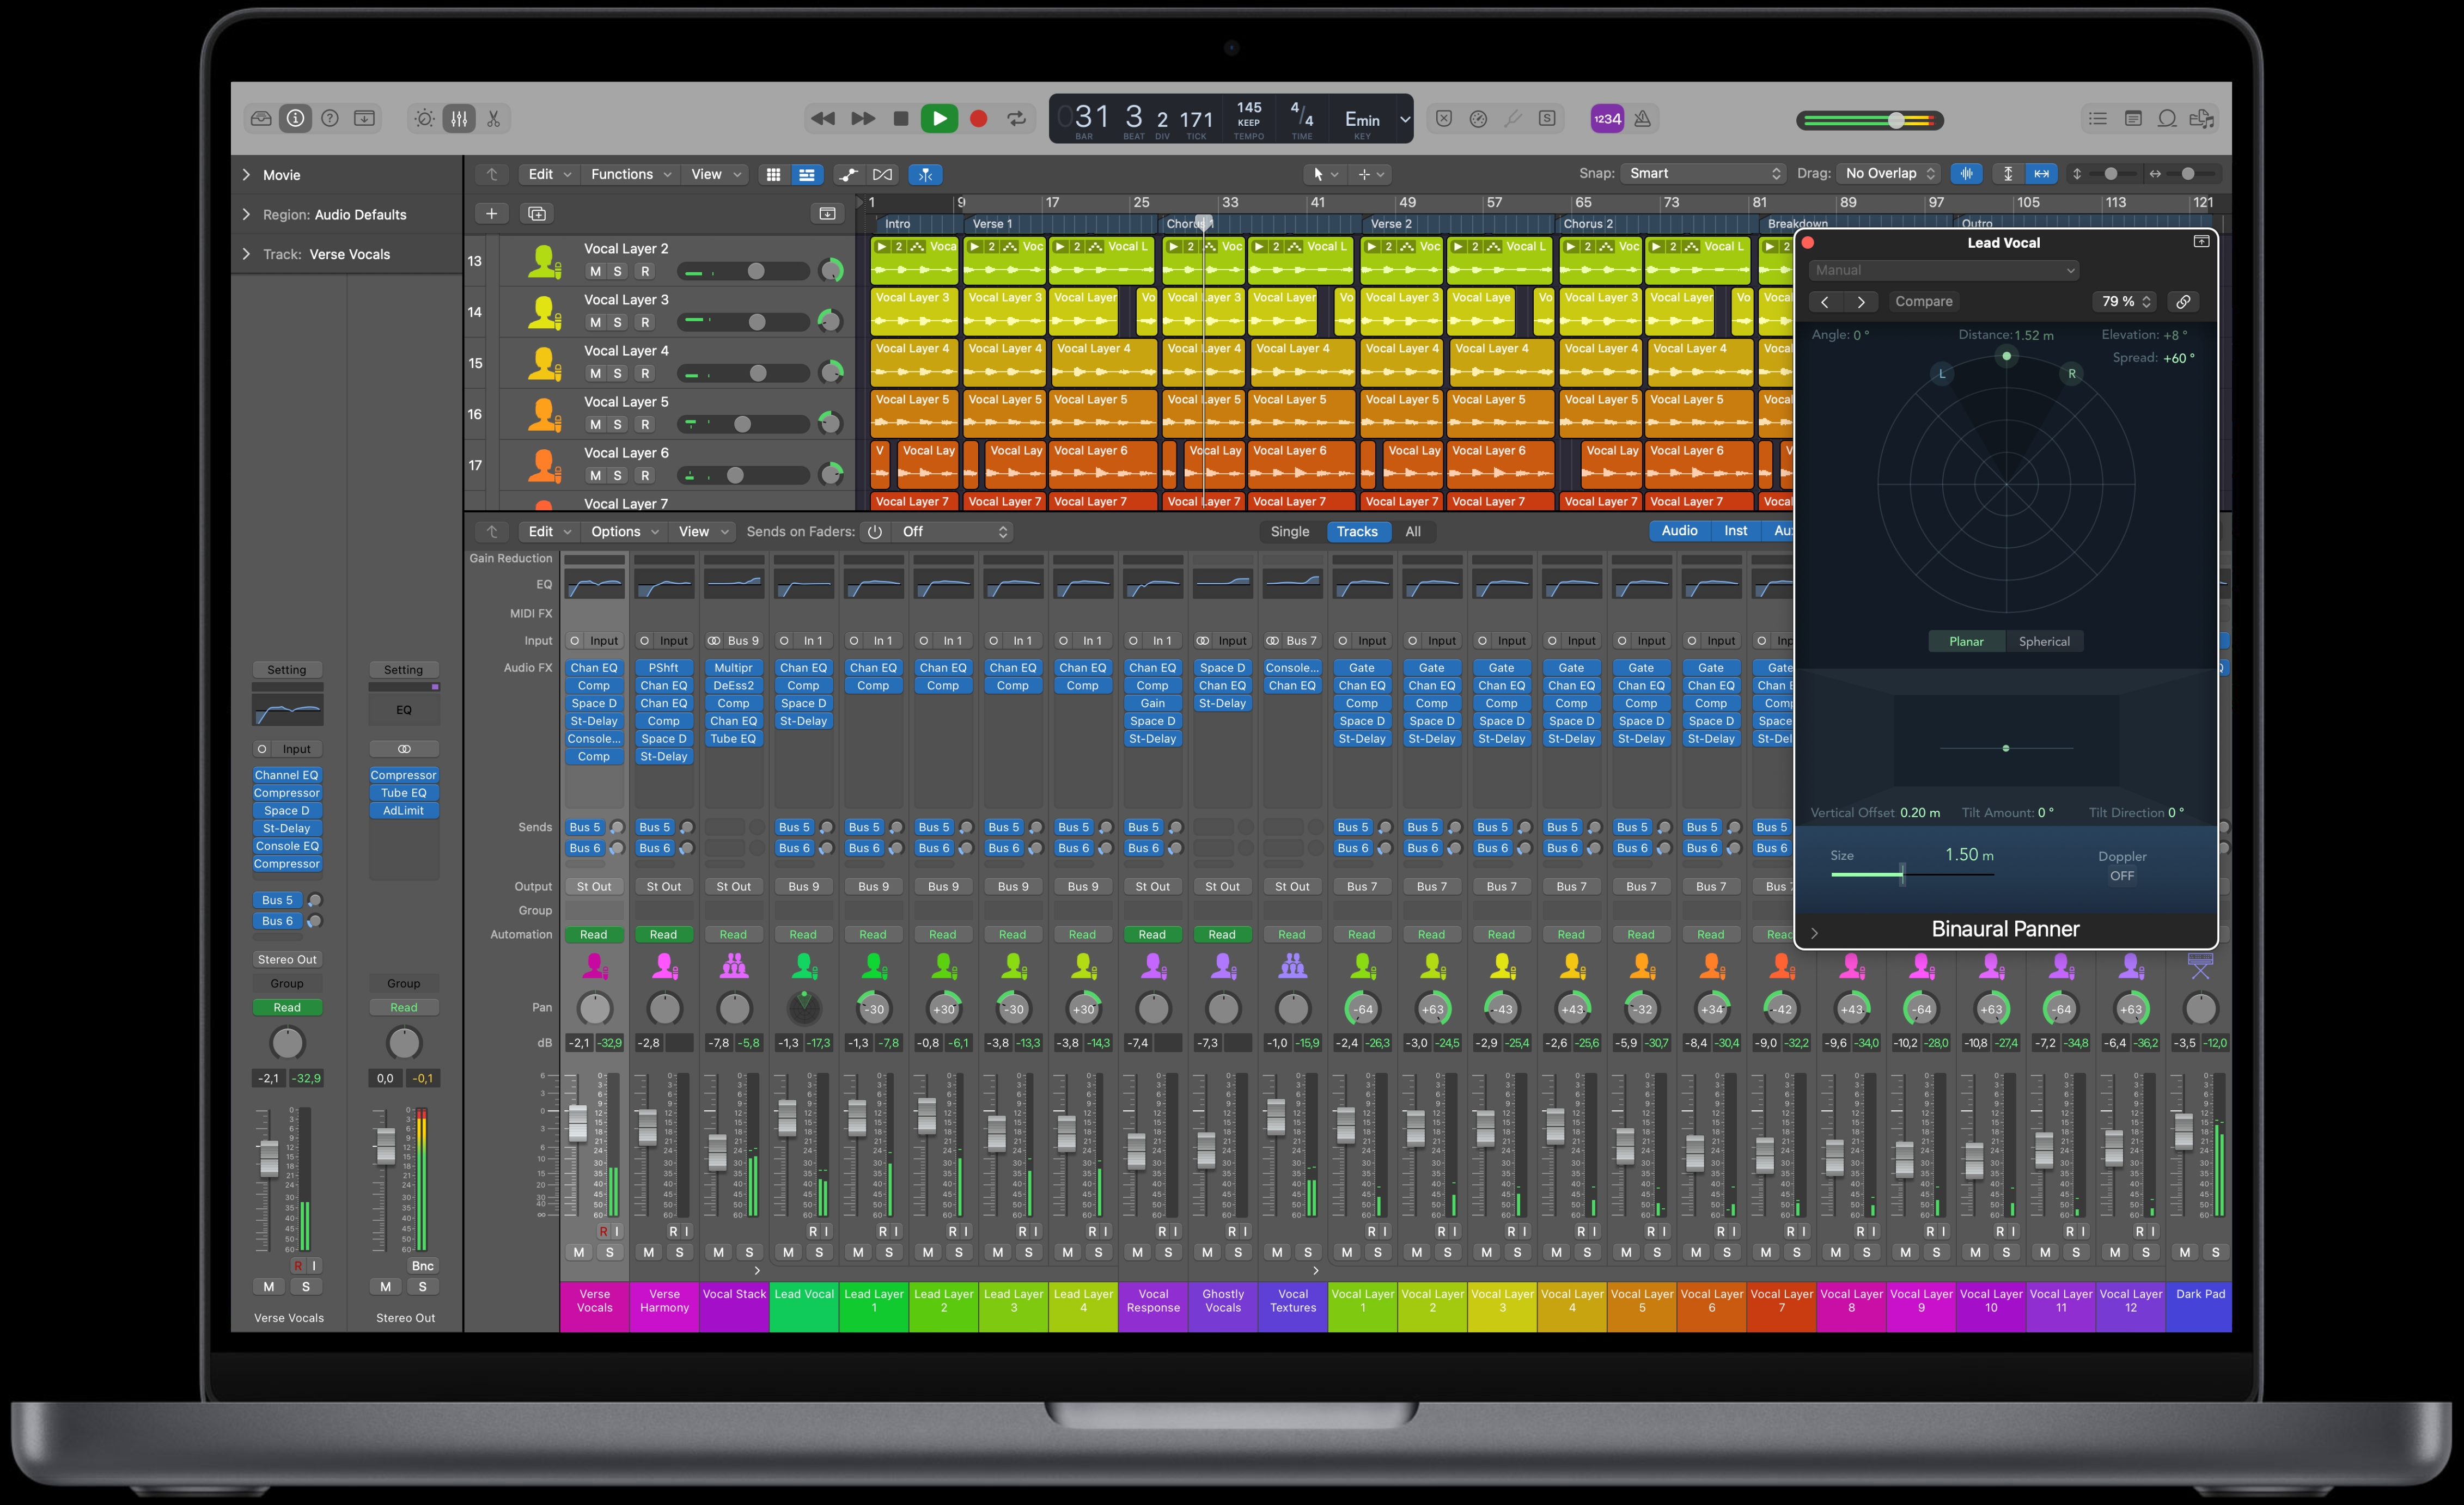Viewport: 2464px width, 1505px height.
Task: Toggle Catch Playhead blue icon
Action: coord(926,174)
